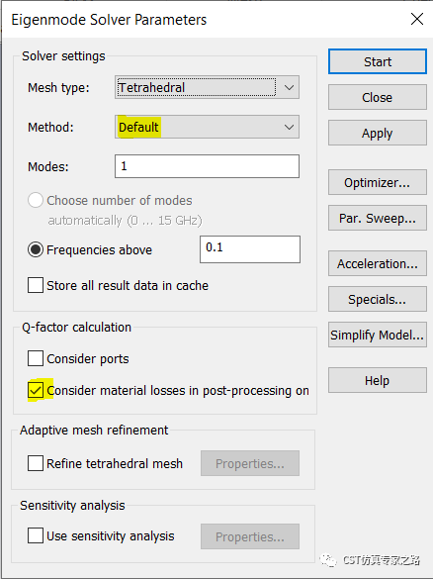The width and height of the screenshot is (433, 579).
Task: Close the dialog with the X icon
Action: [417, 19]
